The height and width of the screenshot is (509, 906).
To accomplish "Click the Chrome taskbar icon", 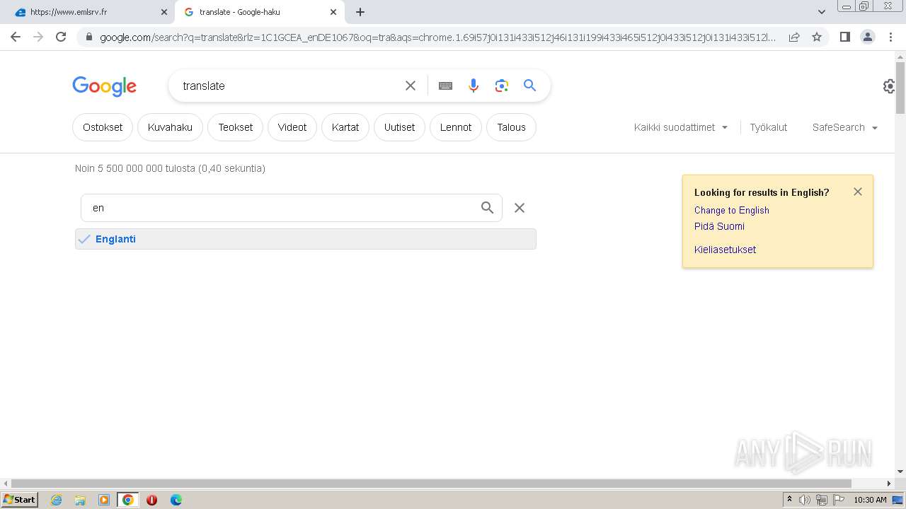I will (128, 500).
